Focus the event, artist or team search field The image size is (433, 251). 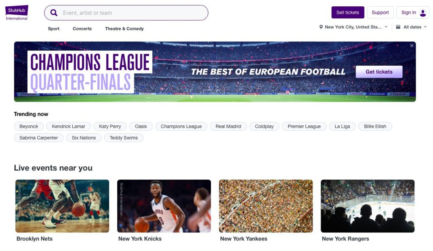[x=126, y=13]
